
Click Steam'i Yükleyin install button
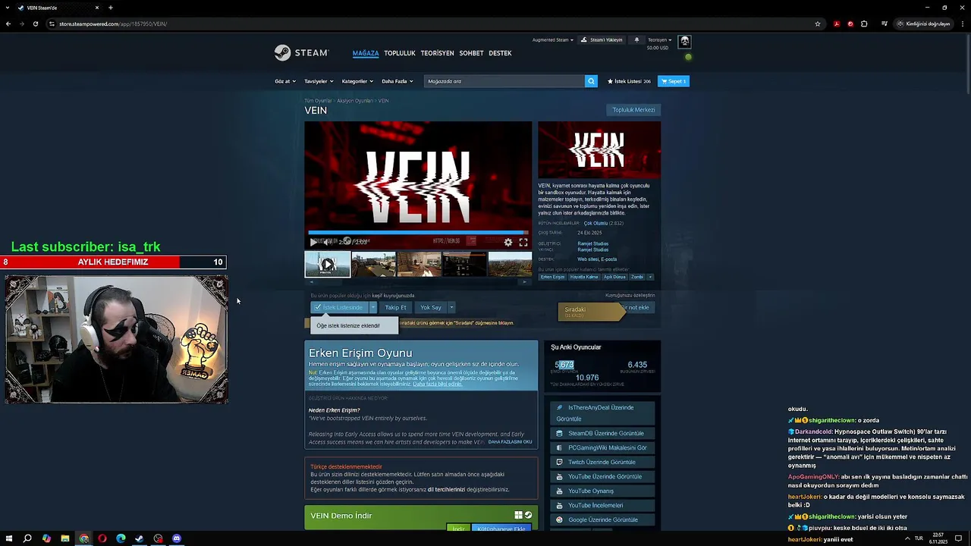coord(602,39)
